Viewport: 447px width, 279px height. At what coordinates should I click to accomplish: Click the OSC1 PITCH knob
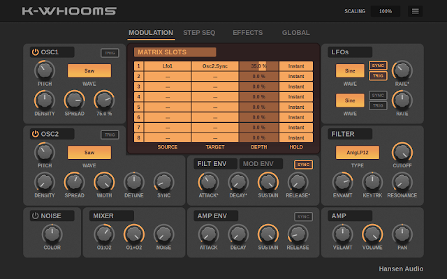click(45, 70)
